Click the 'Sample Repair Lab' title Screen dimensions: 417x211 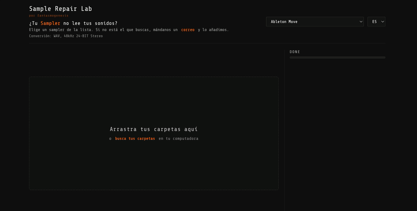pyautogui.click(x=60, y=9)
